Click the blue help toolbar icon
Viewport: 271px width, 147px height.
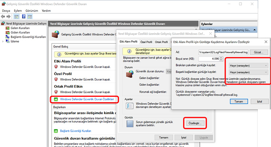coord(24,17)
